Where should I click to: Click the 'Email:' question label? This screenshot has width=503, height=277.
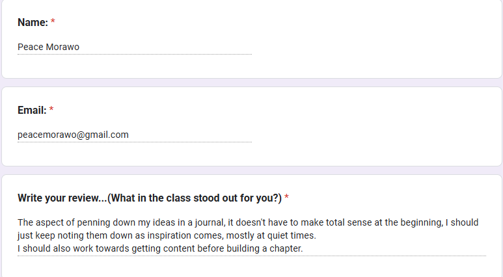[x=32, y=111]
